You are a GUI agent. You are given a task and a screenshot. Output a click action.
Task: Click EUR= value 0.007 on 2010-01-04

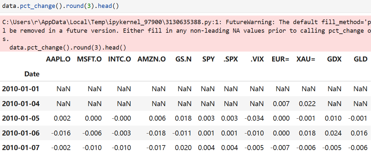281,103
